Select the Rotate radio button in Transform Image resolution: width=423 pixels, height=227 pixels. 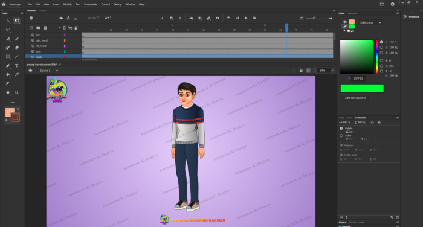point(341,129)
